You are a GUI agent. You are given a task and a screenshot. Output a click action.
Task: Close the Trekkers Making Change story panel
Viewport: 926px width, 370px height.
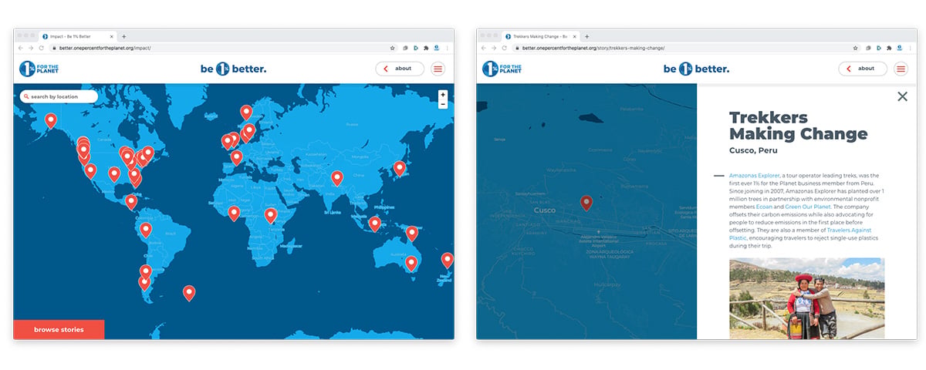click(903, 96)
